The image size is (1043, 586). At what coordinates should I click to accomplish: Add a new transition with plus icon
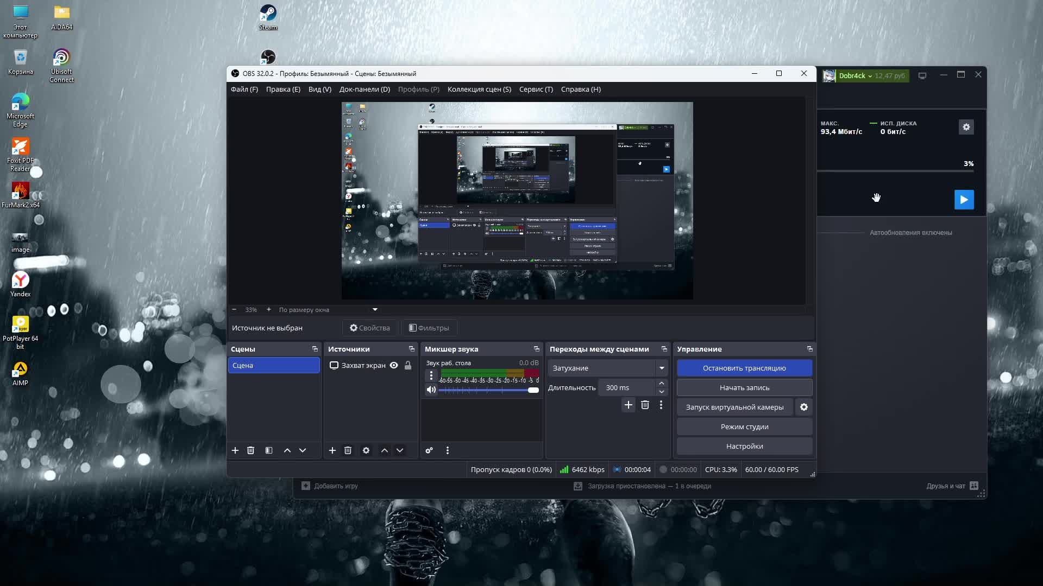628,405
